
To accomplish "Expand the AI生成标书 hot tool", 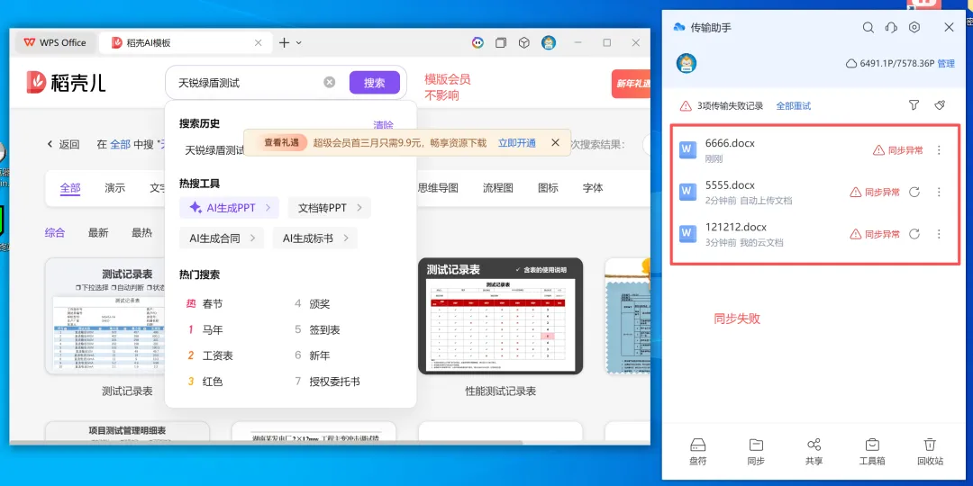I will [314, 238].
